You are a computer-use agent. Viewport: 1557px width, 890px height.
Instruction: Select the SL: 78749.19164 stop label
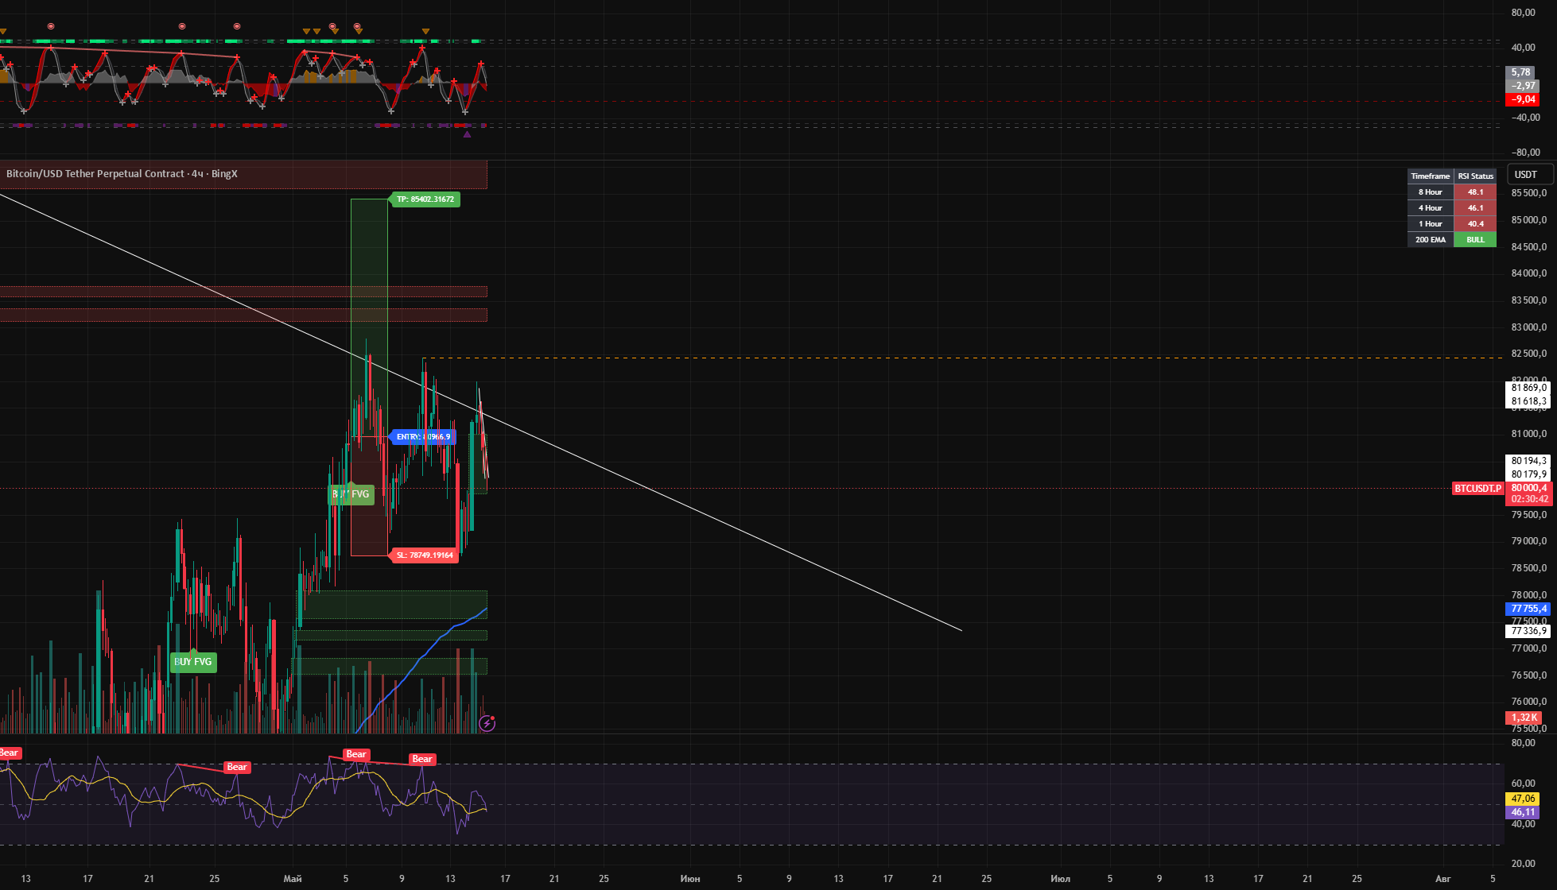tap(425, 555)
